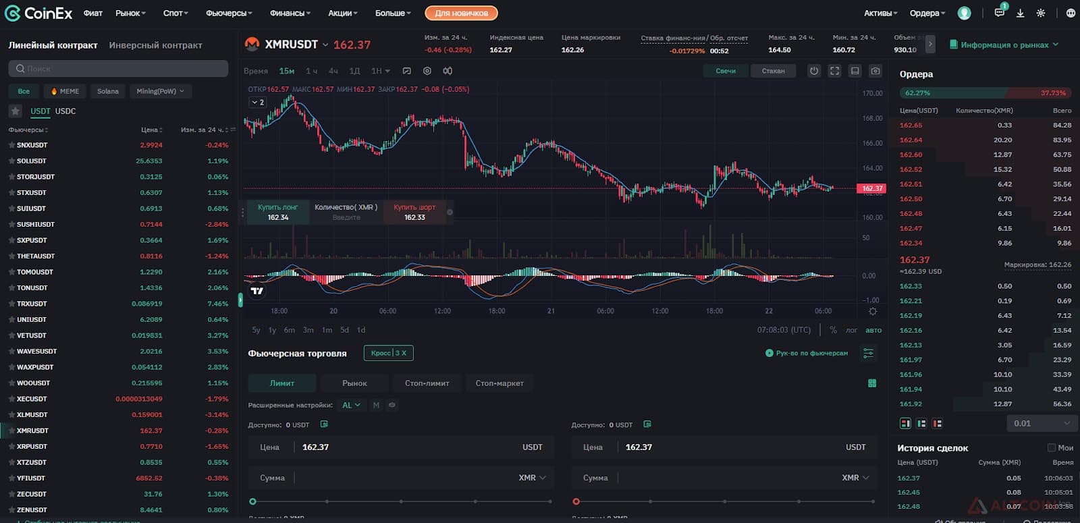Focus the futures search field
Viewport: 1080px width, 523px height.
118,69
